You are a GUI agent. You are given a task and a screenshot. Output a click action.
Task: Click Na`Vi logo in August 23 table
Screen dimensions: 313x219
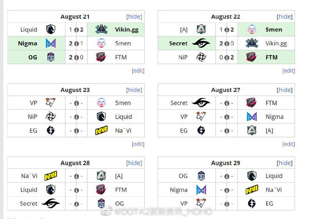[101, 130]
